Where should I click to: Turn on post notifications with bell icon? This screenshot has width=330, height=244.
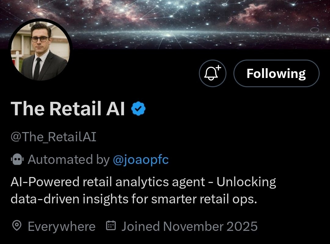(213, 73)
